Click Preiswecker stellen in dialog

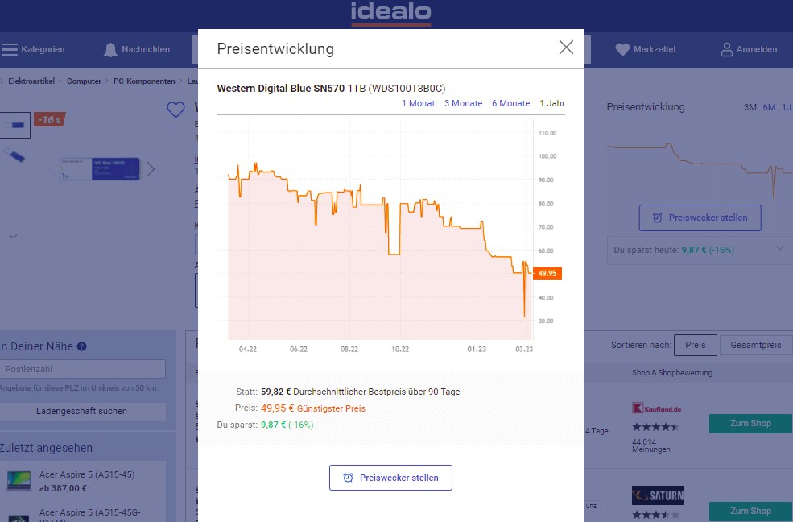390,478
